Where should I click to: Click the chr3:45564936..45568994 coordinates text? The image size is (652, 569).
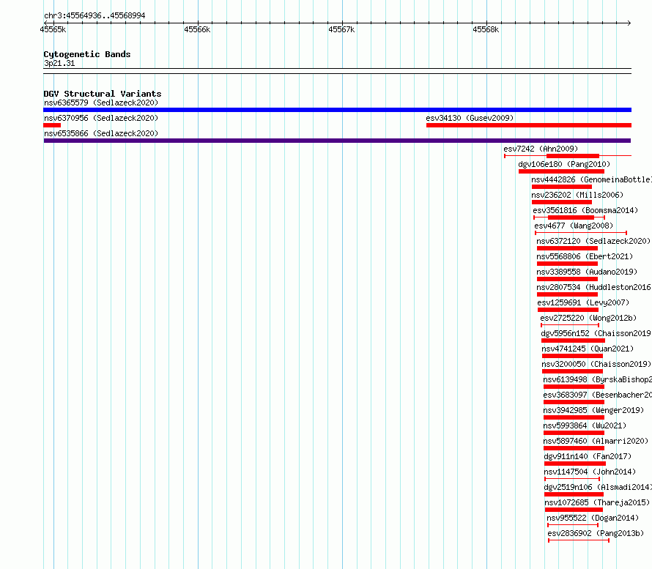(95, 16)
